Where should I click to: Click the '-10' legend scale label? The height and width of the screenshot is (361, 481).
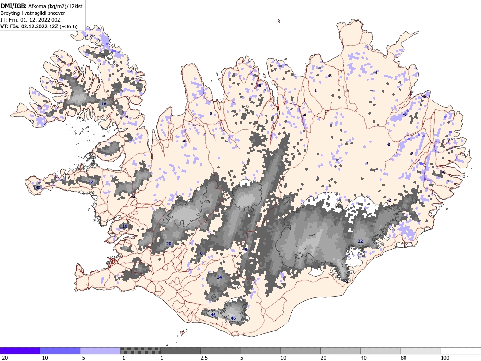44,358
